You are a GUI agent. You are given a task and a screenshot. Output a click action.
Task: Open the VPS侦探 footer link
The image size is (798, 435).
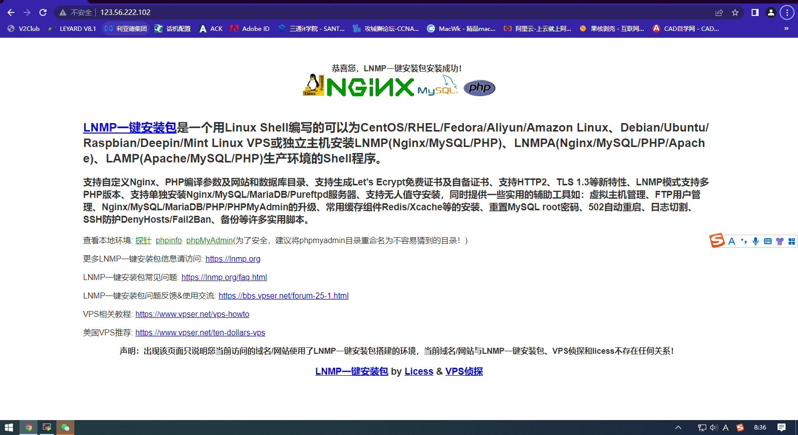click(x=464, y=371)
